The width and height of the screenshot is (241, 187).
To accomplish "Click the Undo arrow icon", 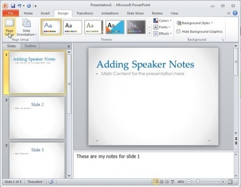I will (x=20, y=6).
